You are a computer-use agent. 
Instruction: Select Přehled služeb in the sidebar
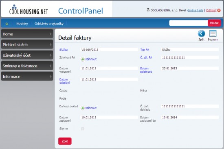(x=27, y=44)
